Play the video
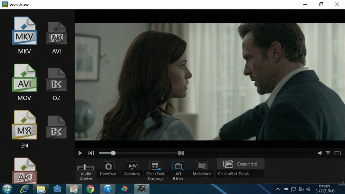The width and height of the screenshot is (345, 194). pos(80,153)
